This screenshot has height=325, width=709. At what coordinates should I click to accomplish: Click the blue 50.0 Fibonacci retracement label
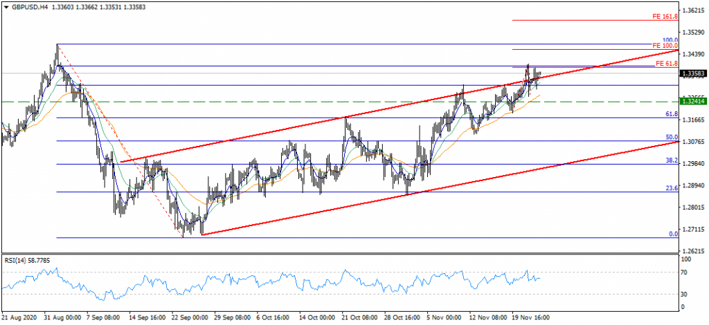671,138
